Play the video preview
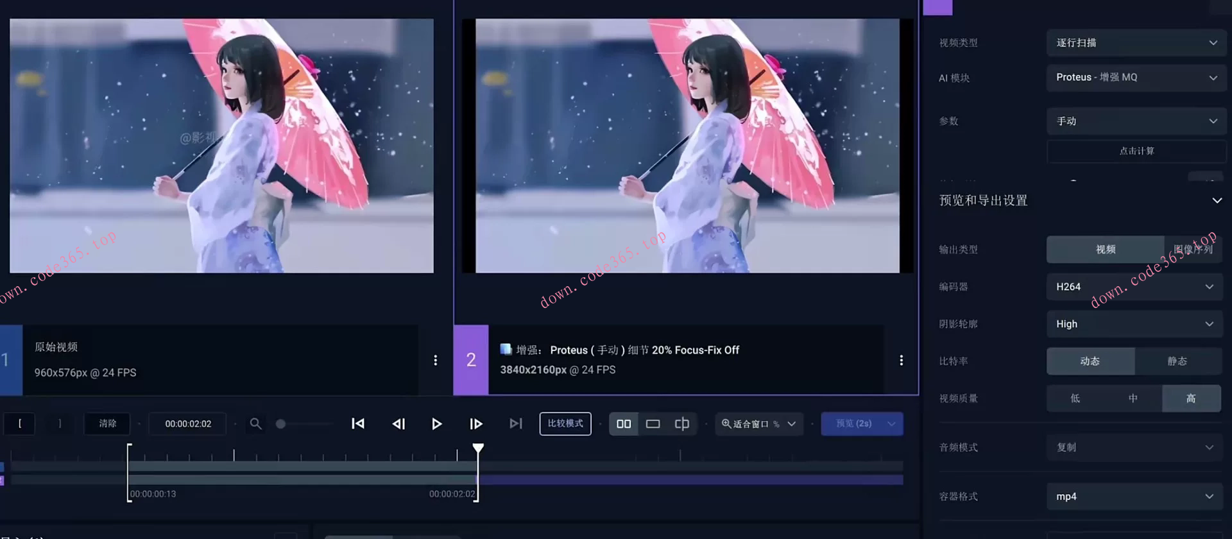1232x539 pixels. click(436, 424)
